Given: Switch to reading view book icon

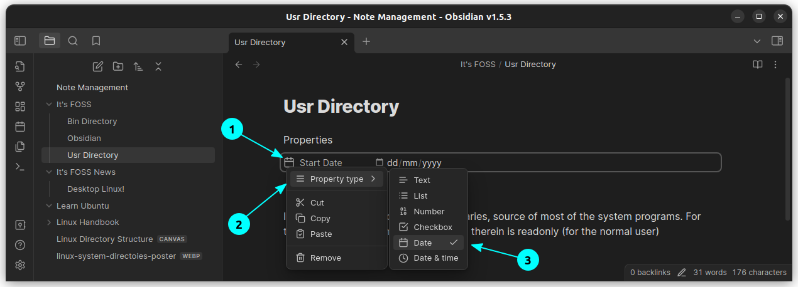Looking at the screenshot, I should pyautogui.click(x=758, y=65).
